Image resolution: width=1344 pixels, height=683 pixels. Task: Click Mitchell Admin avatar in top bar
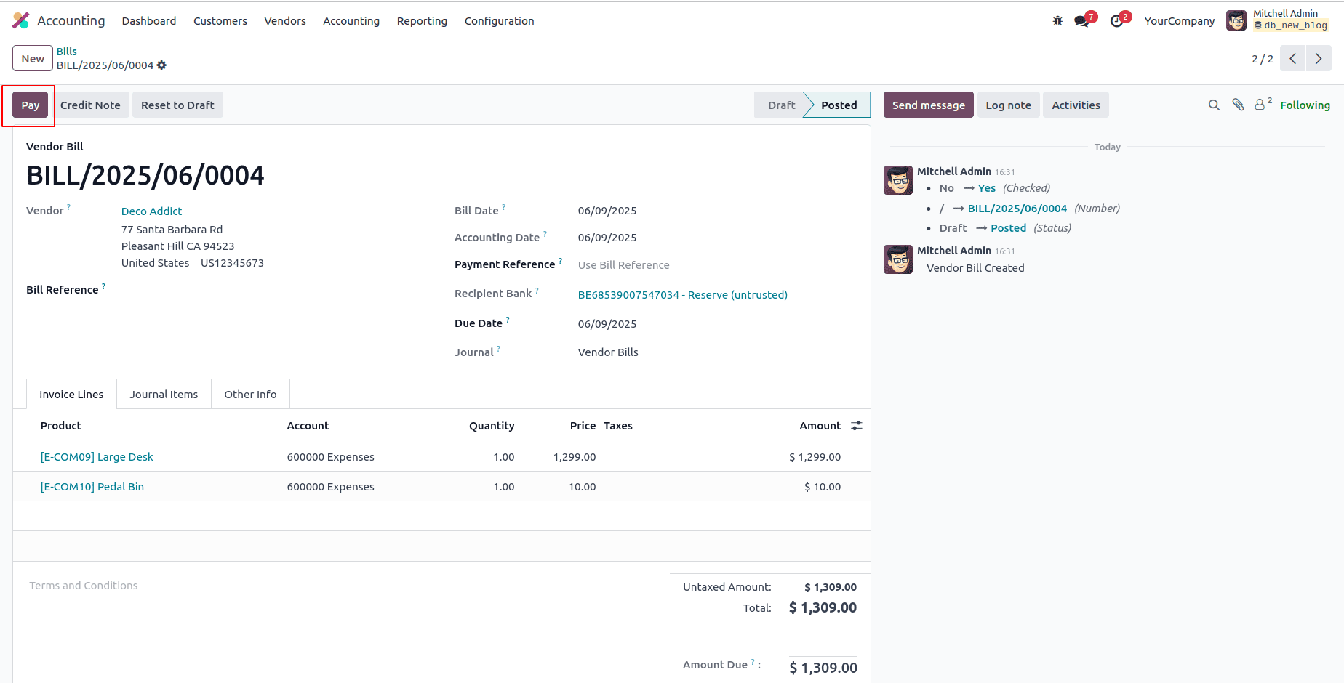point(1236,20)
